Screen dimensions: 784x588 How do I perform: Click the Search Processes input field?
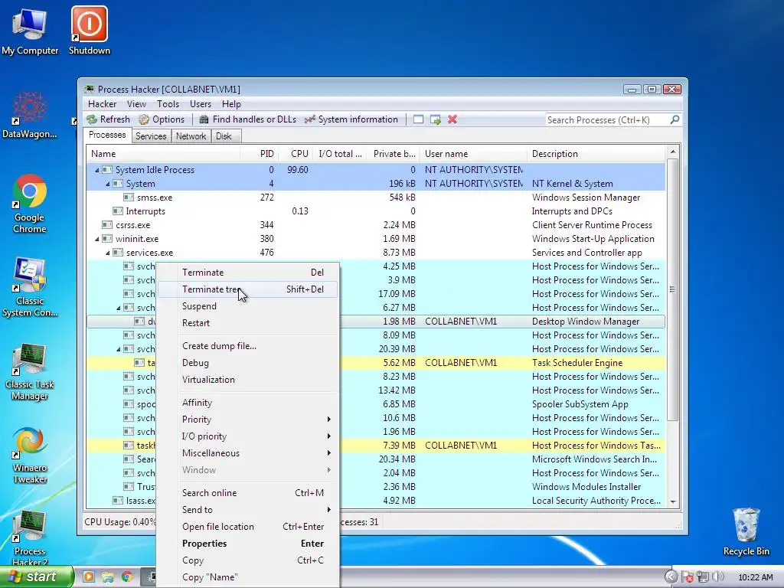[607, 120]
